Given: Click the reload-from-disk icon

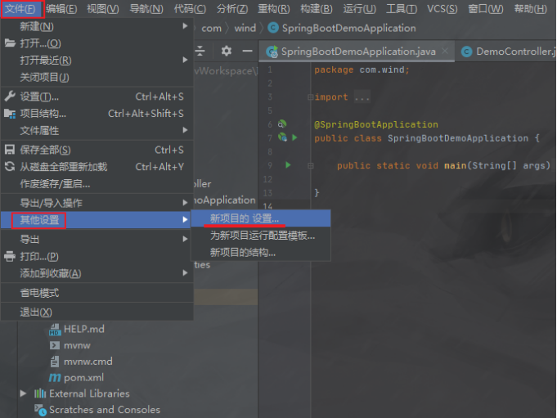Looking at the screenshot, I should pos(10,167).
